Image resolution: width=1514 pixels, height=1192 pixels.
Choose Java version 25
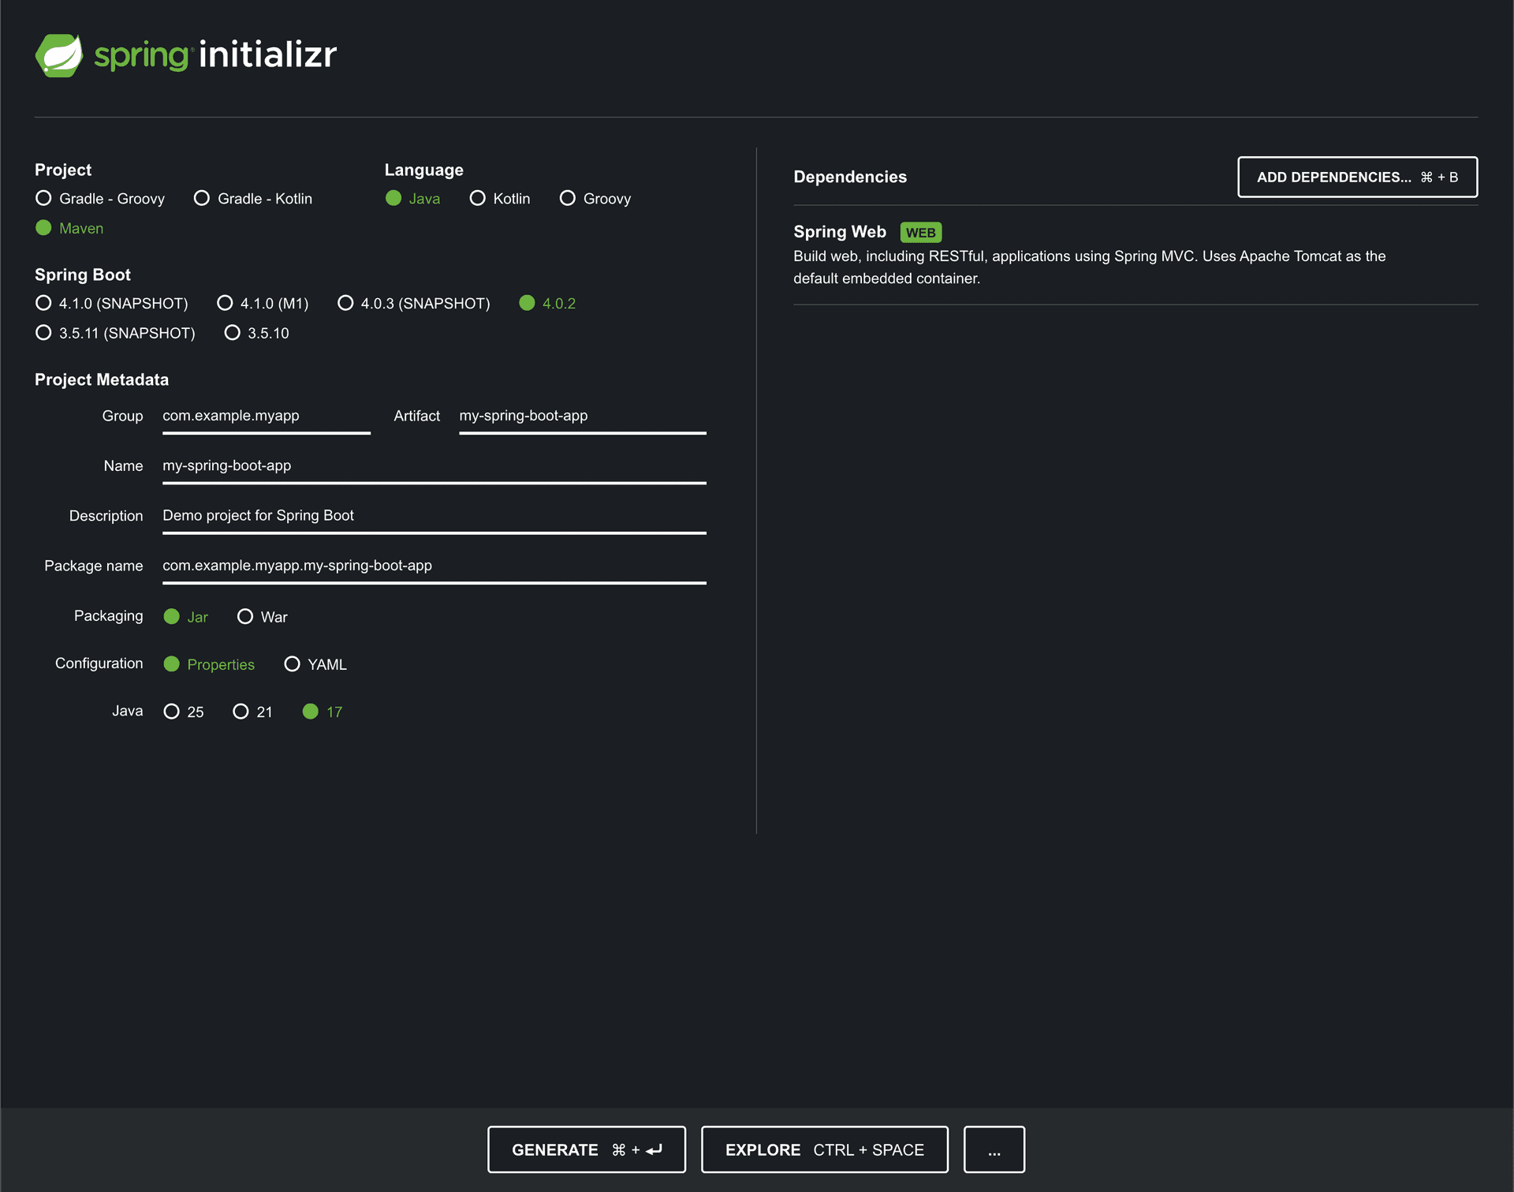tap(171, 711)
